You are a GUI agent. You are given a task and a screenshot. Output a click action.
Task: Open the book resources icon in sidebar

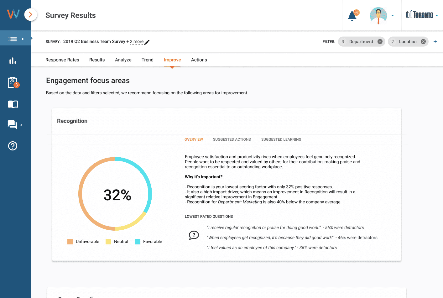point(13,104)
